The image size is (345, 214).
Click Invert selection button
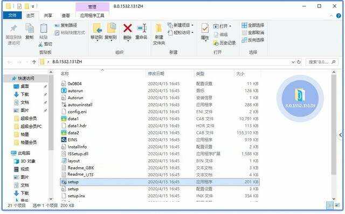253,40
